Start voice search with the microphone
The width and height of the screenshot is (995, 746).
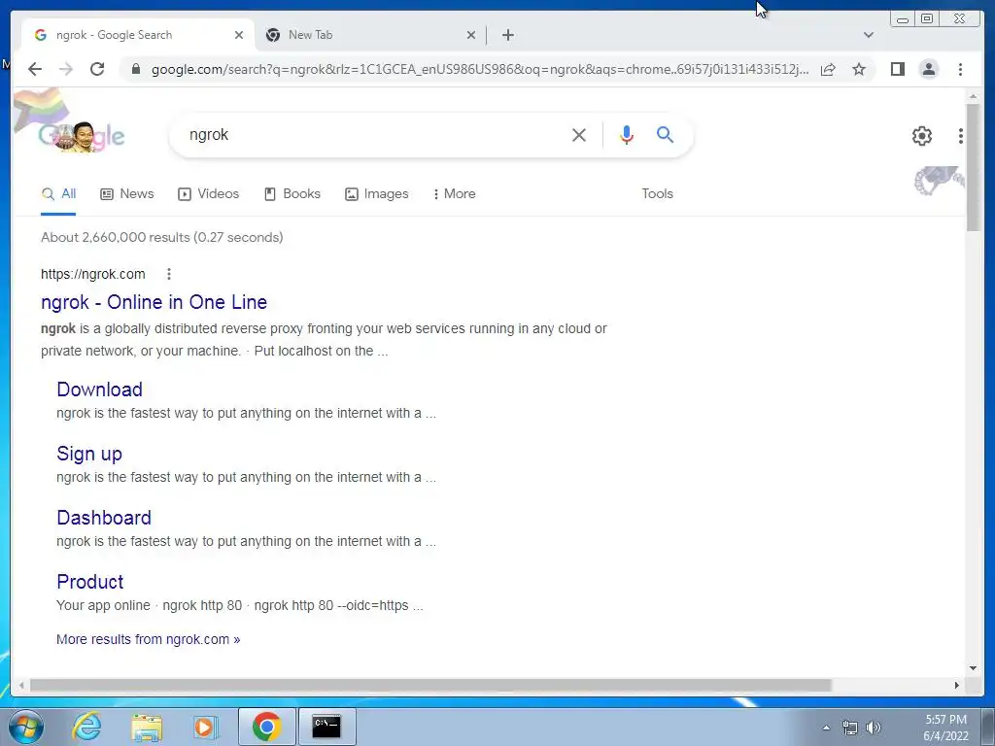tap(627, 134)
